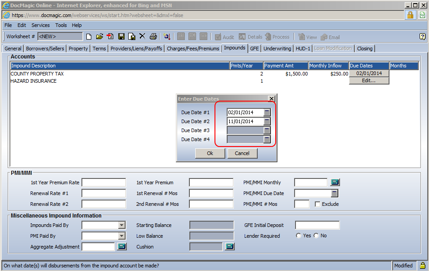Viewport: 429px width, 271px height.
Task: Open calendar picker for Due Date #3
Action: pos(267,130)
